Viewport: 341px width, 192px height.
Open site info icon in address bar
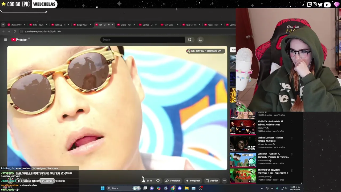click(x=22, y=31)
